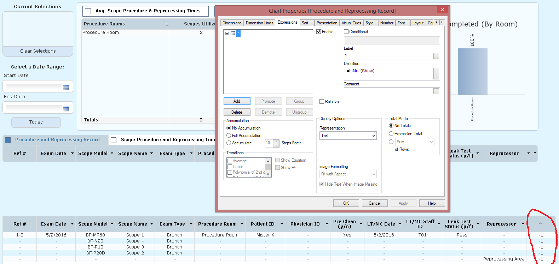Select No Totals radio button

pyautogui.click(x=391, y=126)
